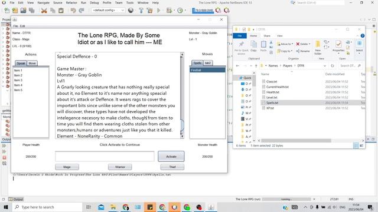Collapse the Explorer ribbon with chevron
This screenshot has height=212, width=378.
[357, 36]
